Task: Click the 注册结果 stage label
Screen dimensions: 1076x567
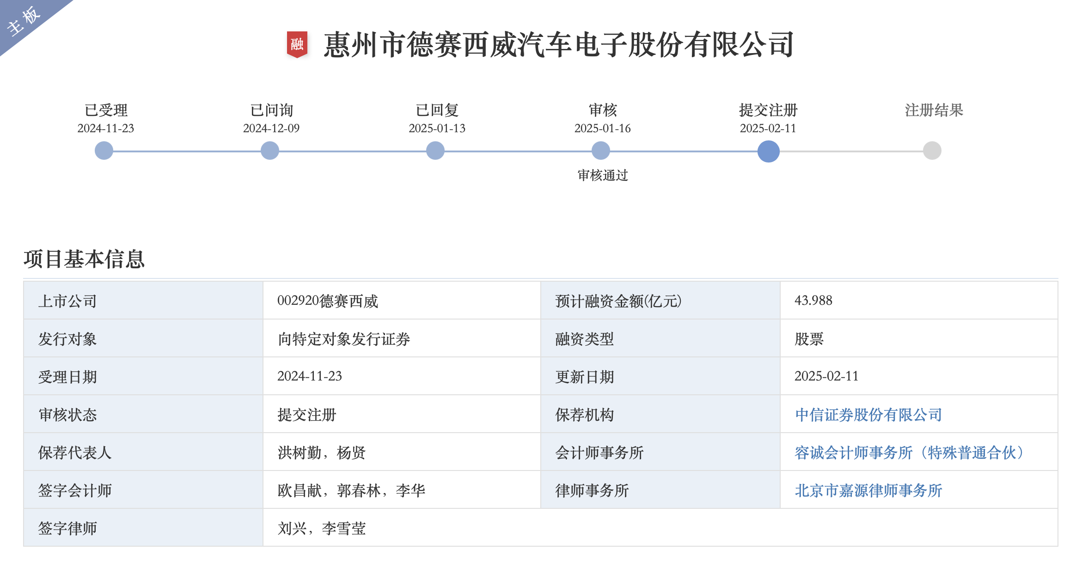Action: pos(934,110)
